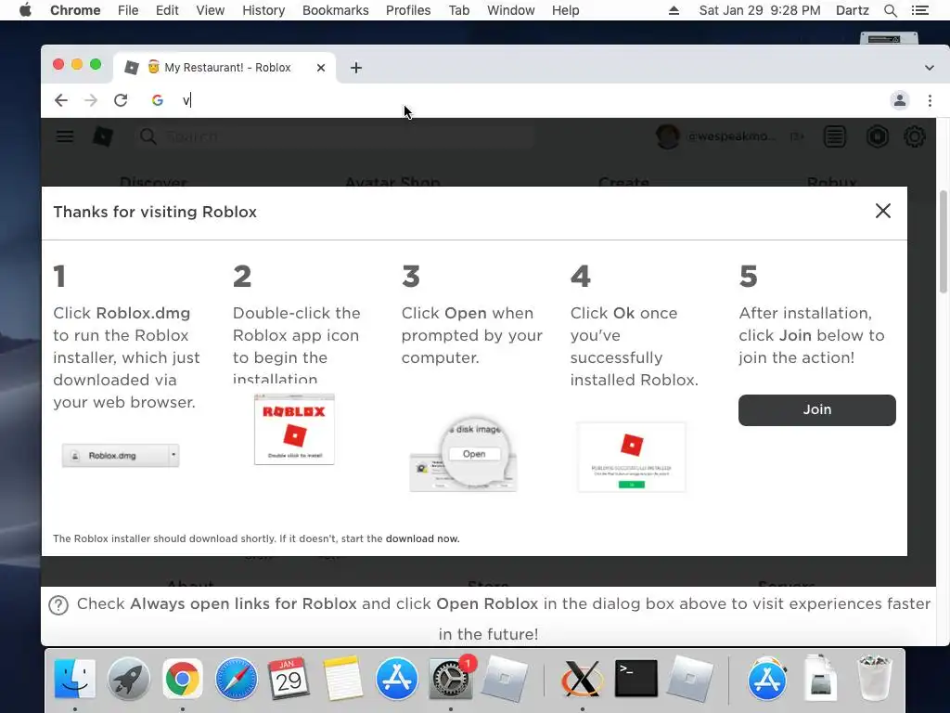Close the Thanks for visiting Roblox dialog
Viewport: 950px width, 713px height.
pos(883,211)
